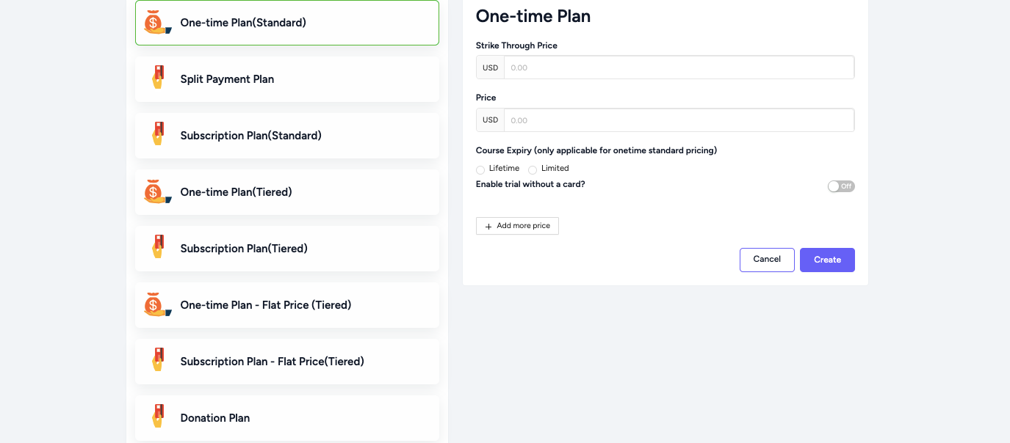Click the money bag icon for One-time Plan(Tiered)
This screenshot has height=443, width=1010.
click(x=157, y=192)
